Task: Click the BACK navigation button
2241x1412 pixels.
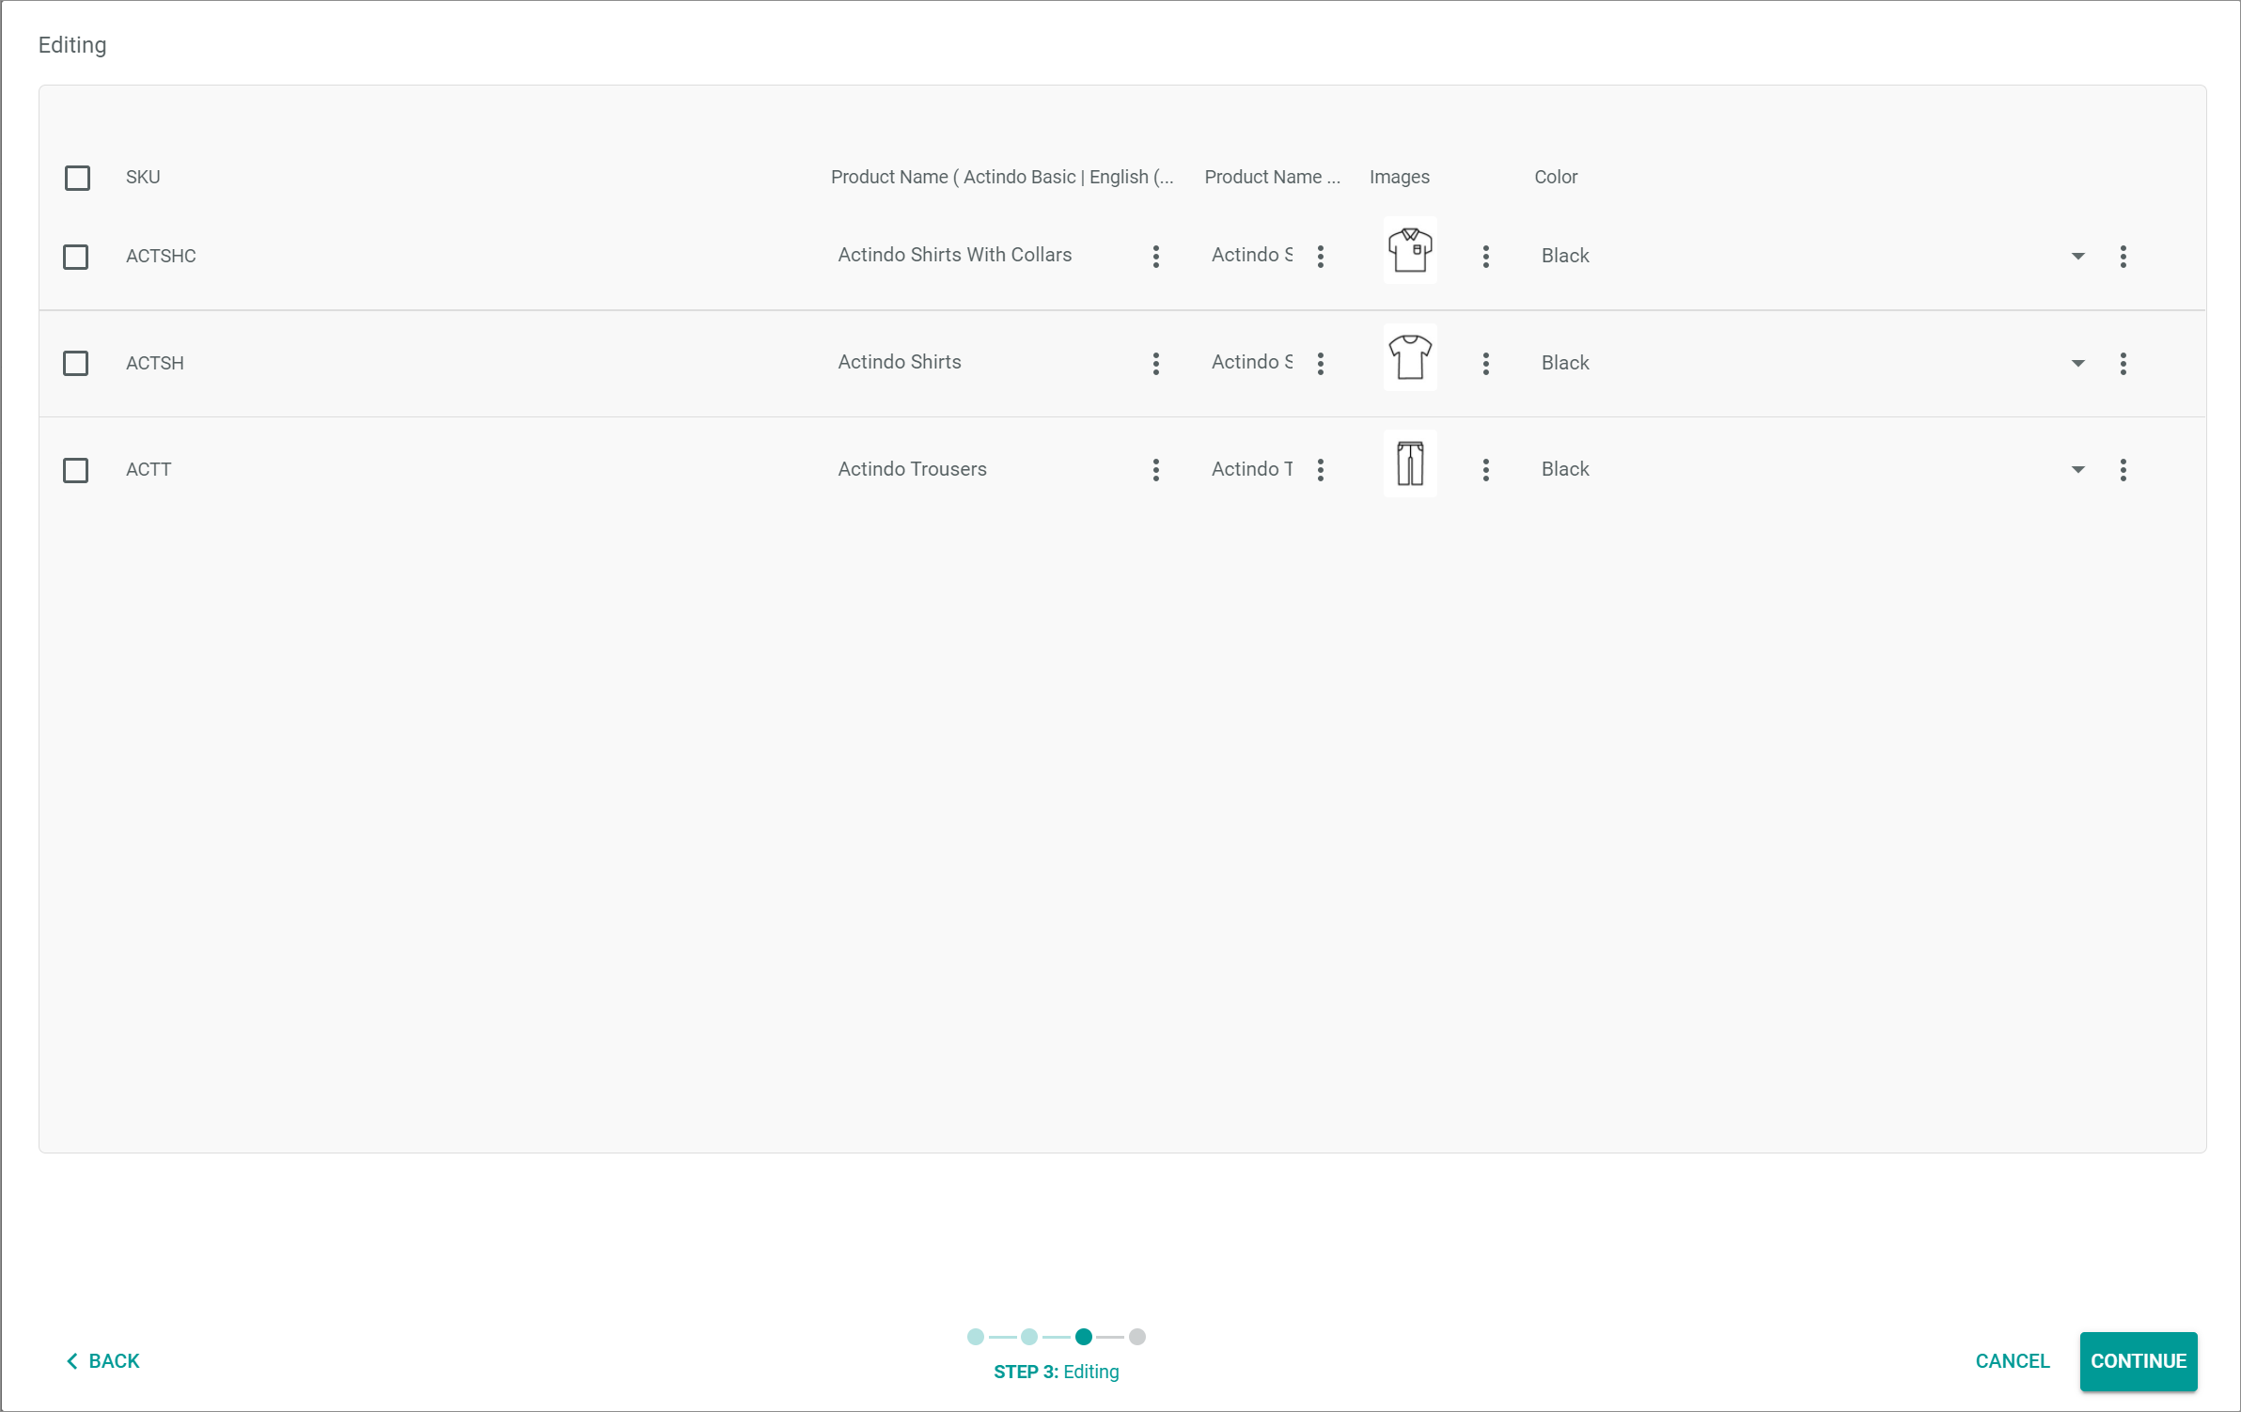Action: click(102, 1361)
